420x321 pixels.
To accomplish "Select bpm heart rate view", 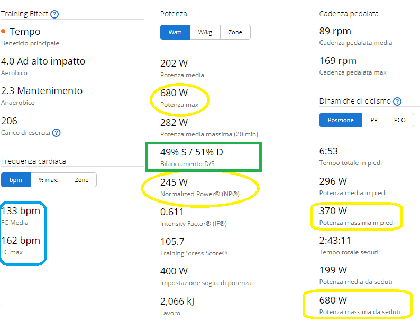I will tap(16, 180).
